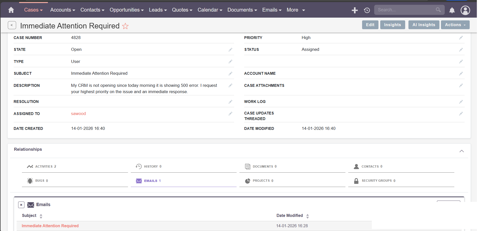Image resolution: width=479 pixels, height=231 pixels.
Task: Open the user profile avatar menu
Action: coord(465,10)
